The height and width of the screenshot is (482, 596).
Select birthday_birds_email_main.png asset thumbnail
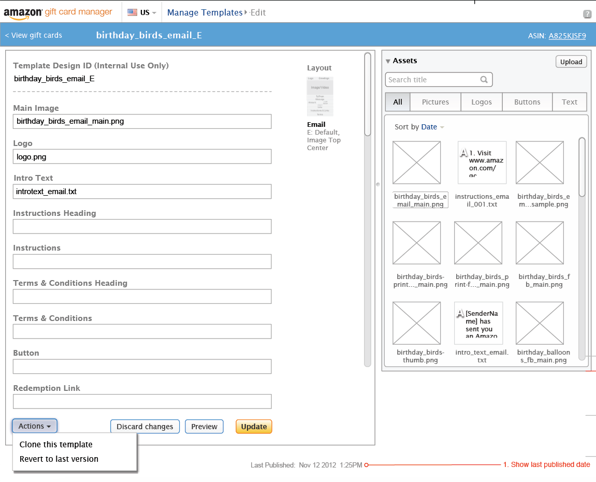click(x=417, y=163)
